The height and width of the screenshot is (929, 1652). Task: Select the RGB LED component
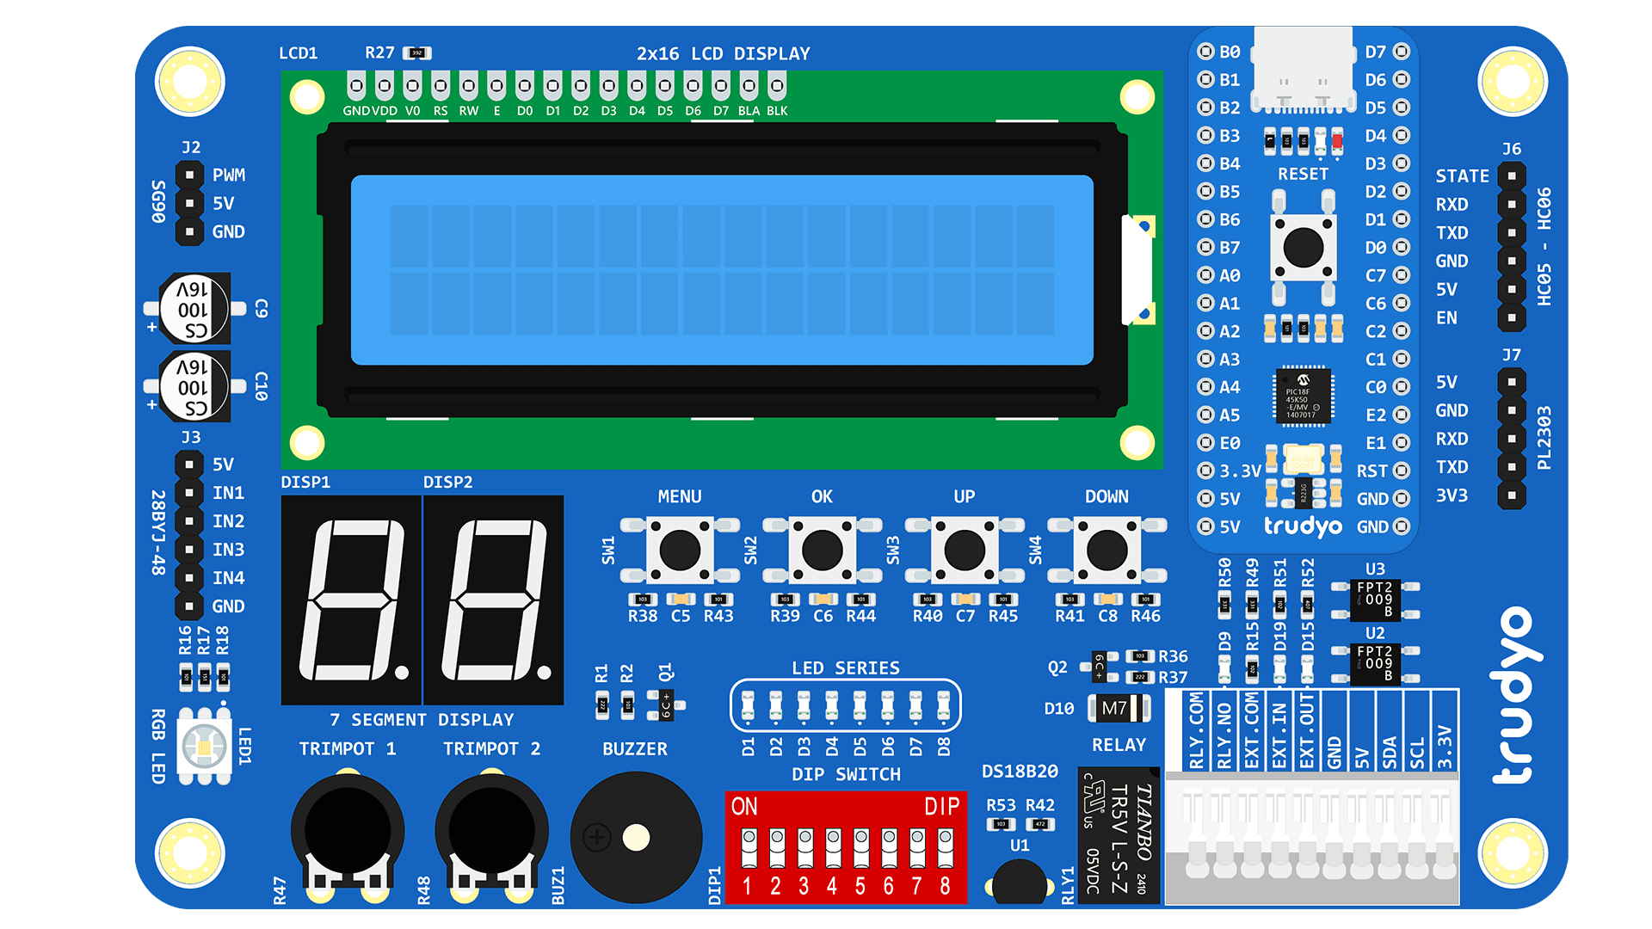click(204, 746)
